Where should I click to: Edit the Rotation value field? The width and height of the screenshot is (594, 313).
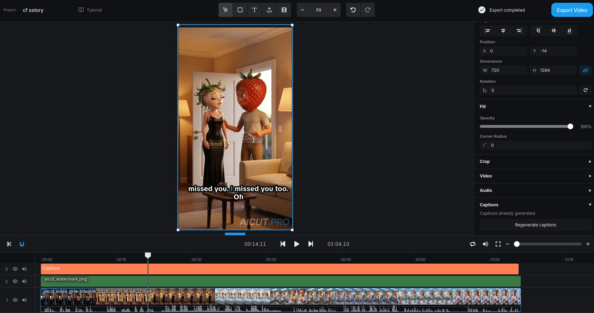coord(528,90)
